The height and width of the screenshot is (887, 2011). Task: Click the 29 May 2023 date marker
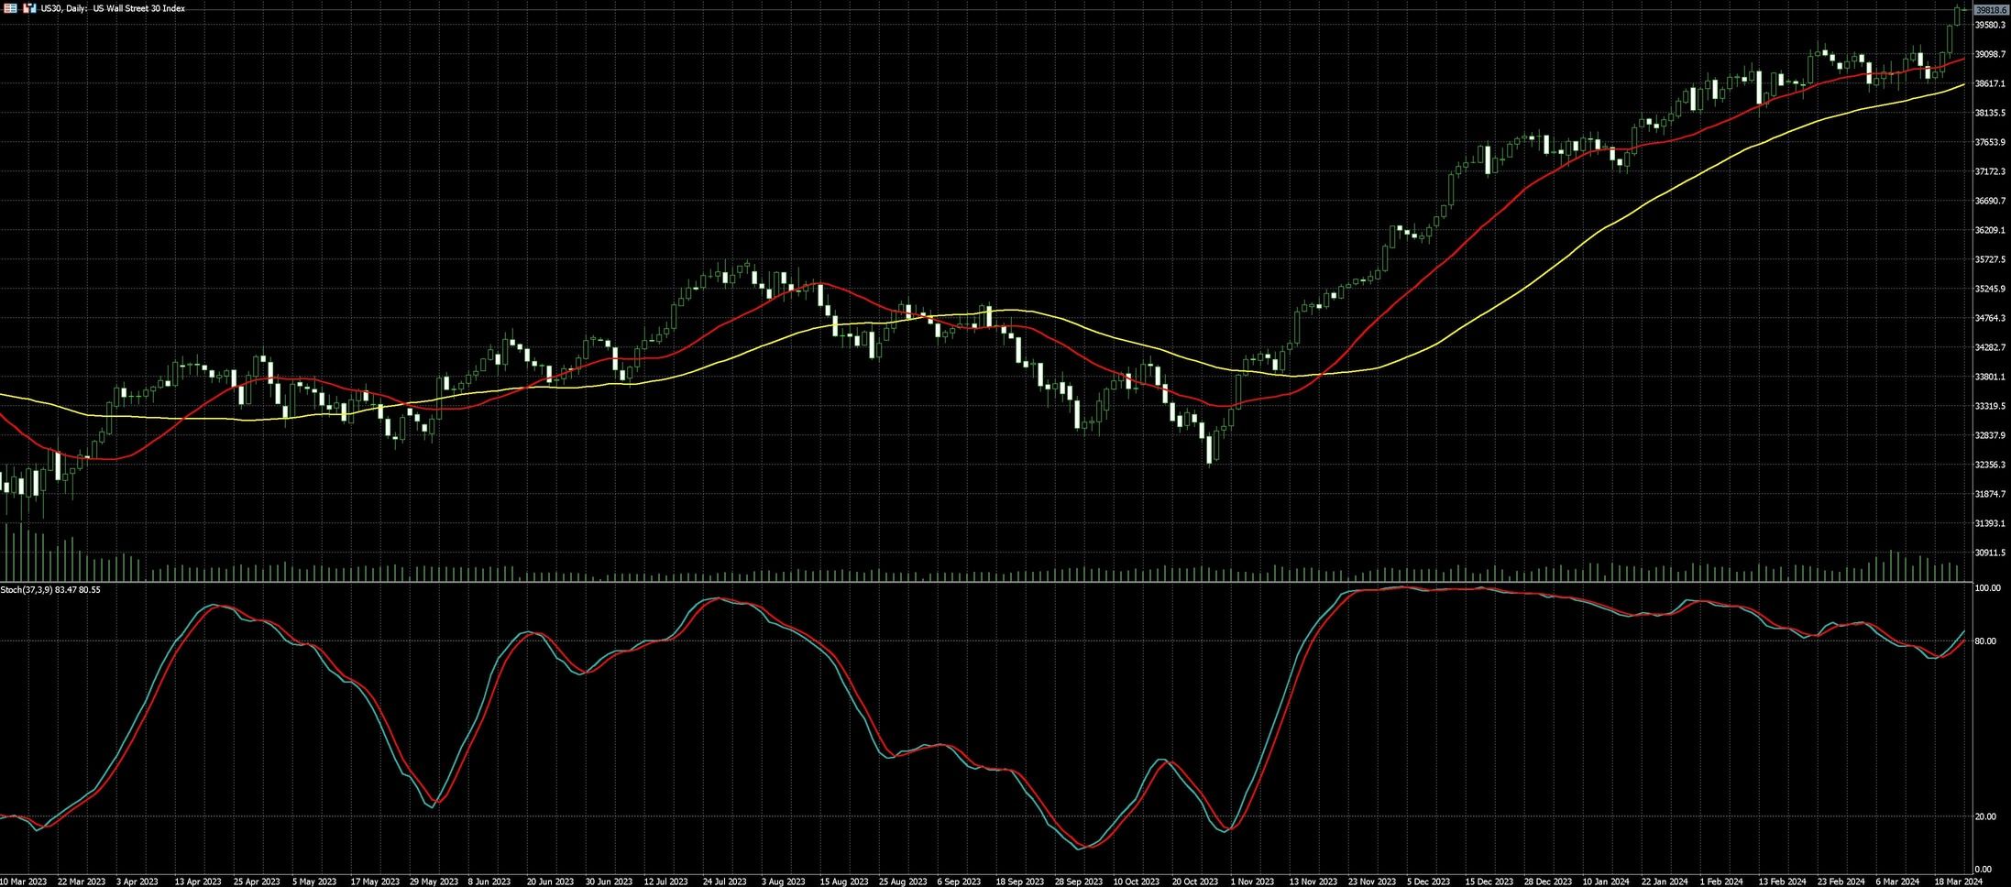pyautogui.click(x=434, y=882)
